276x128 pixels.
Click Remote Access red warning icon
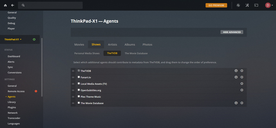(36, 91)
